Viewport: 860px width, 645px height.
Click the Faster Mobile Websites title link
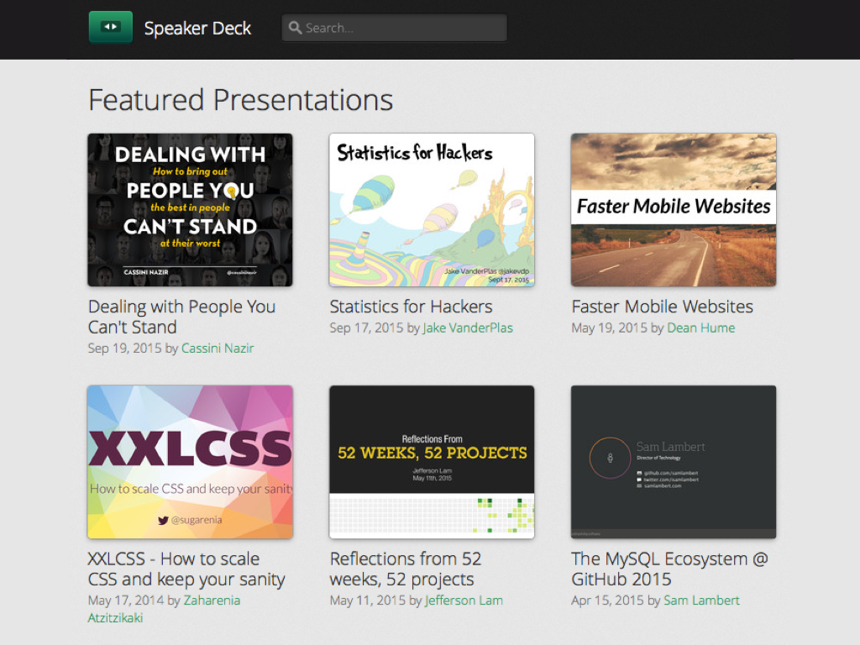pos(662,307)
